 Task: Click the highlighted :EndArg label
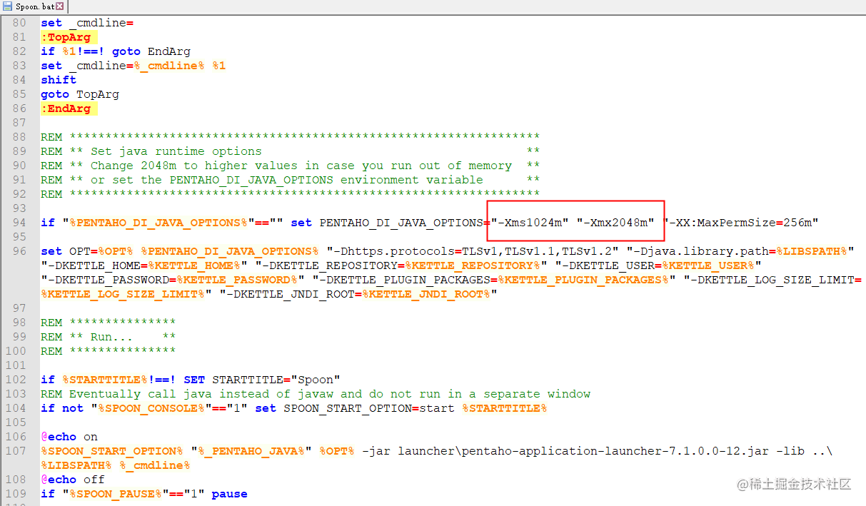tap(69, 108)
